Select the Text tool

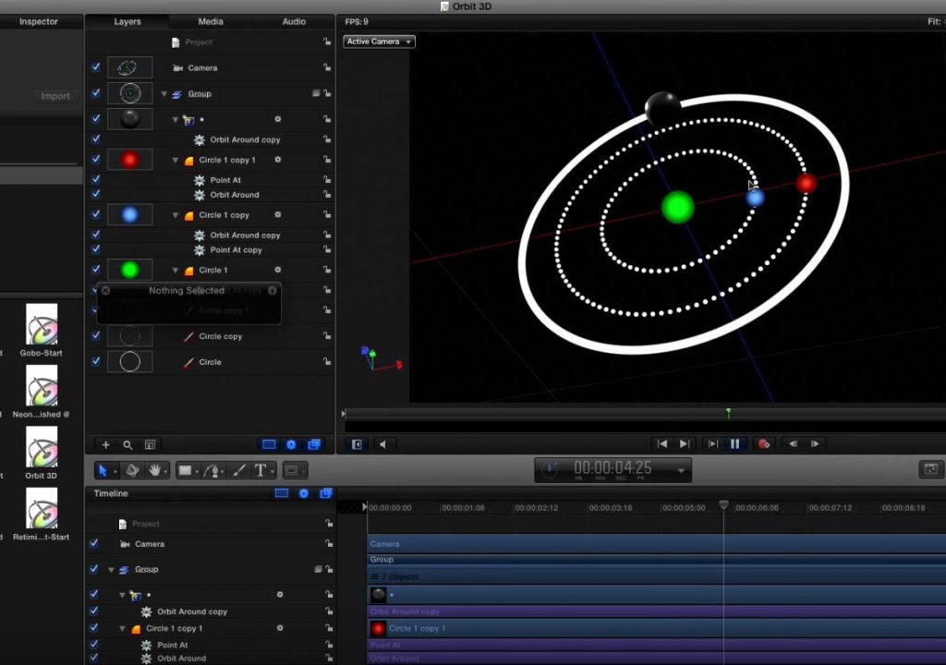[x=261, y=470]
